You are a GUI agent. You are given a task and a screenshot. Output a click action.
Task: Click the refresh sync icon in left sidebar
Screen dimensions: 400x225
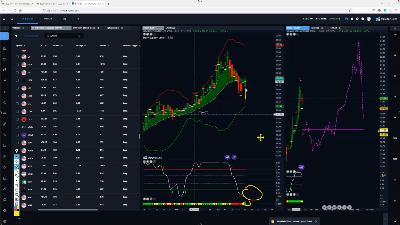(5, 167)
